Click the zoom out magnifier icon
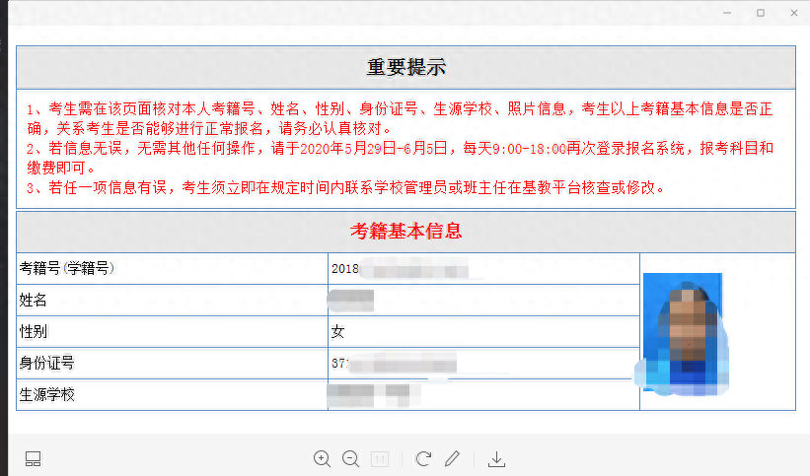Viewport: 810px width, 476px height. 350,458
